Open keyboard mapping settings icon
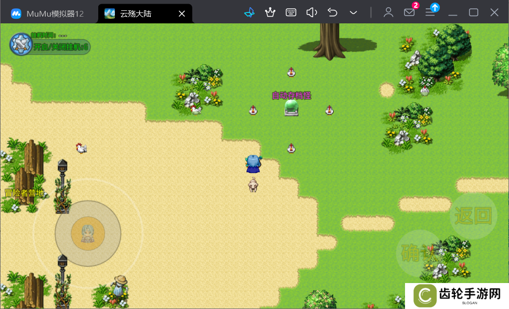 [291, 12]
